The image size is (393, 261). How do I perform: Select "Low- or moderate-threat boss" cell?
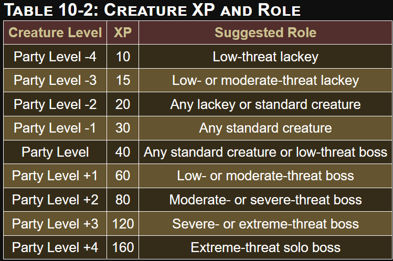[x=265, y=176]
